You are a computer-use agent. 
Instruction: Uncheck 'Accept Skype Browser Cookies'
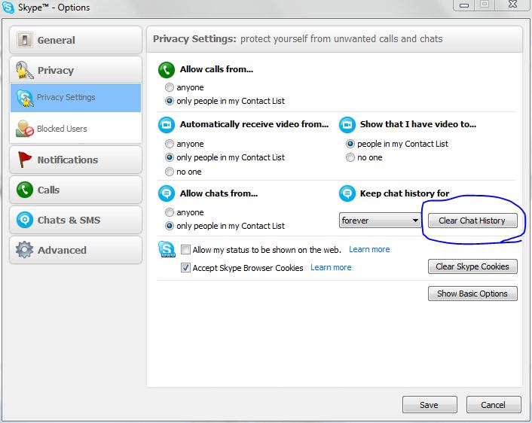click(x=185, y=268)
